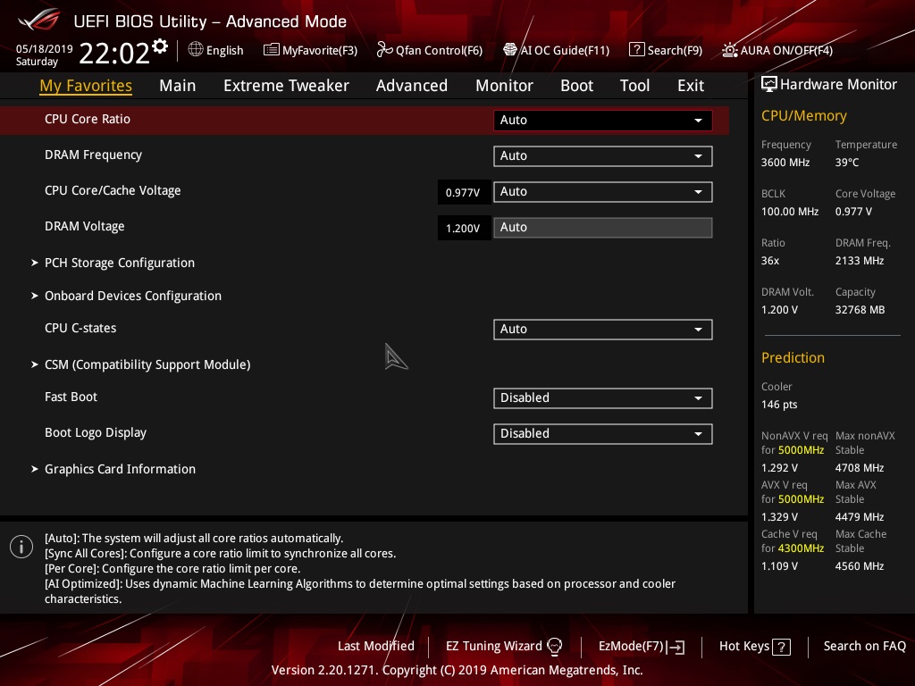
Task: Open MyFavorite(F3) from the top bar
Action: click(x=310, y=50)
